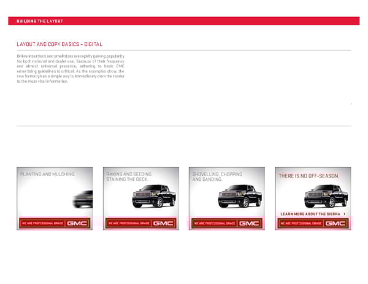Image resolution: width=368 pixels, height=284 pixels.
Task: Click the blurred truck in the first ad
Action: click(82, 199)
